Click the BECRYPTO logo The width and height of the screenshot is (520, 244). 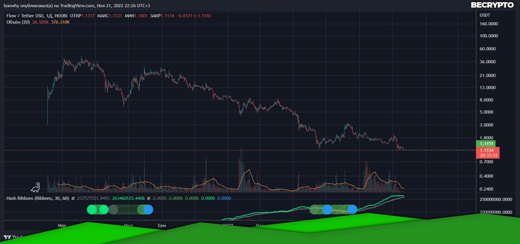(492, 5)
